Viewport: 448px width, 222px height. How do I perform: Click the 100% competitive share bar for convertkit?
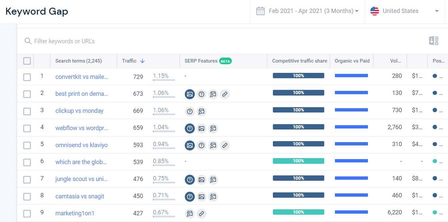point(299,76)
